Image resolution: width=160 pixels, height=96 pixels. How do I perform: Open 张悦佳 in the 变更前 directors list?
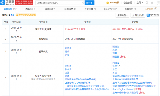click(x=68, y=48)
